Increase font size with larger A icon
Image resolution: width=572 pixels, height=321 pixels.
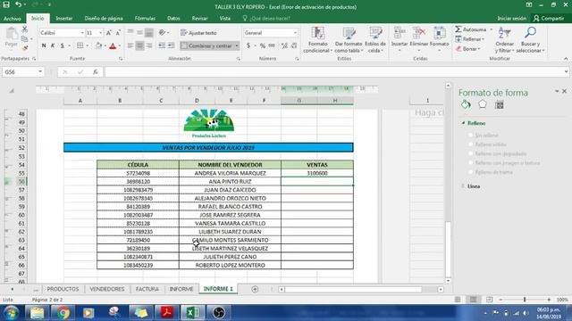[x=109, y=33]
